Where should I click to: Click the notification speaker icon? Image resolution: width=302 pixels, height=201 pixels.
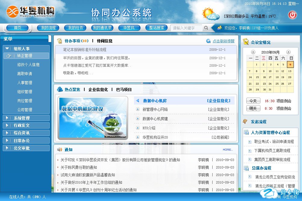(60, 149)
